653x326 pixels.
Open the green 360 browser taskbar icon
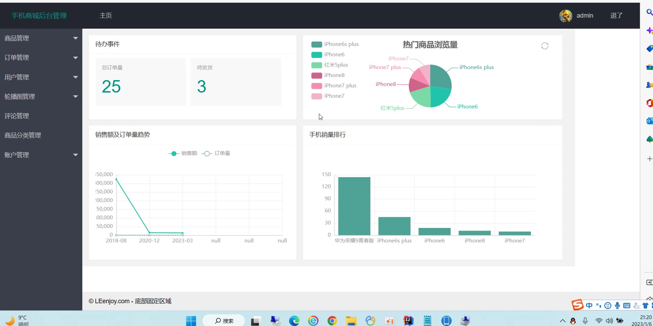pyautogui.click(x=313, y=321)
